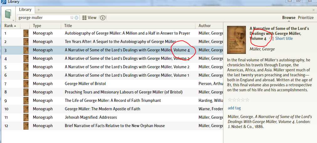This screenshot has height=143, width=317.
Task: Sort by the Type column header
Action: [45, 26]
